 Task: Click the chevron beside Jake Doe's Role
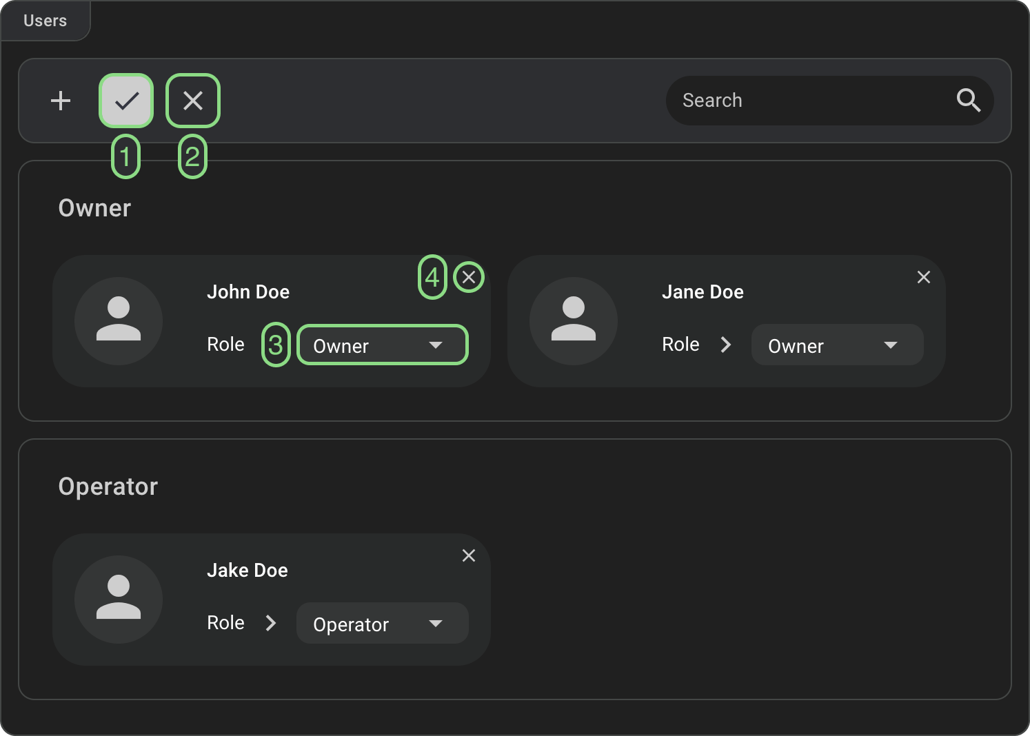[x=271, y=623]
